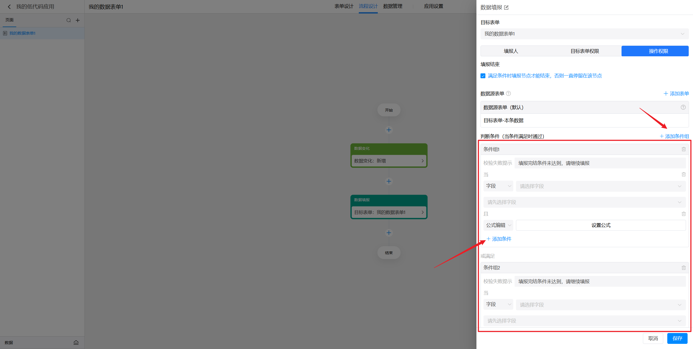This screenshot has width=693, height=349.
Task: Add new page with plus icon
Action: click(x=78, y=20)
